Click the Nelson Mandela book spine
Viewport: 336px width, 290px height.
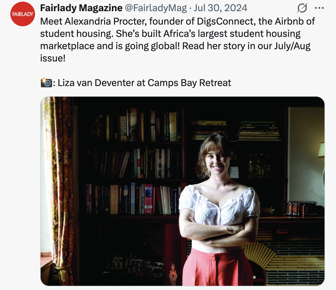click(x=167, y=125)
